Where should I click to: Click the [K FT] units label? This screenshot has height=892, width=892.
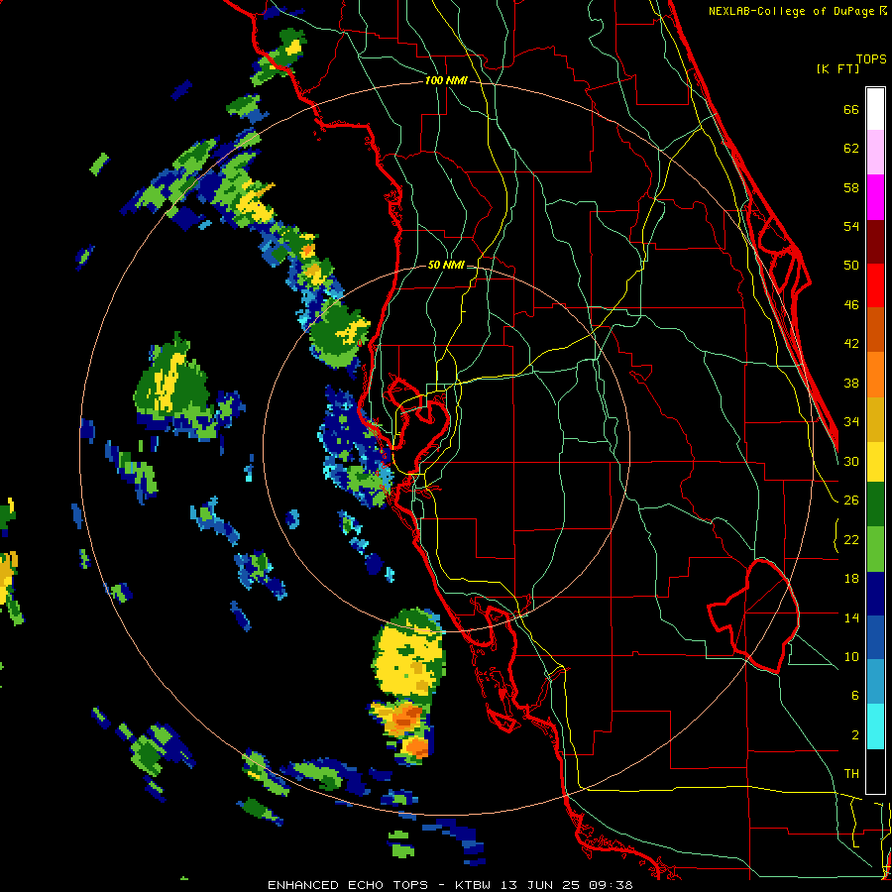[837, 68]
